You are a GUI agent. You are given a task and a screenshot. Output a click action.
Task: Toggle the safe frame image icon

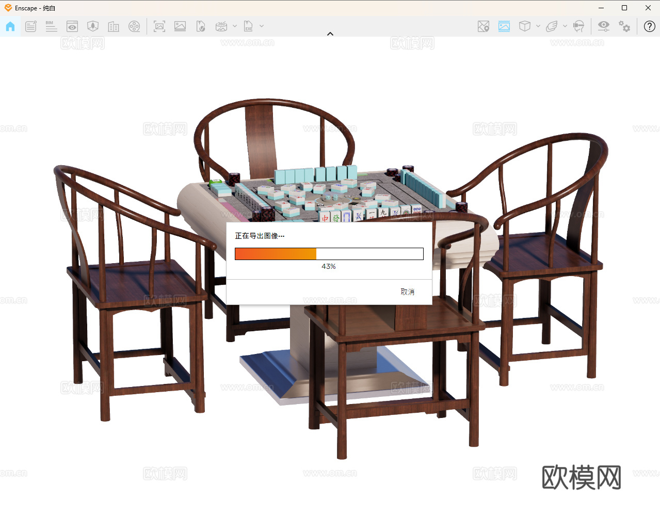tap(504, 26)
